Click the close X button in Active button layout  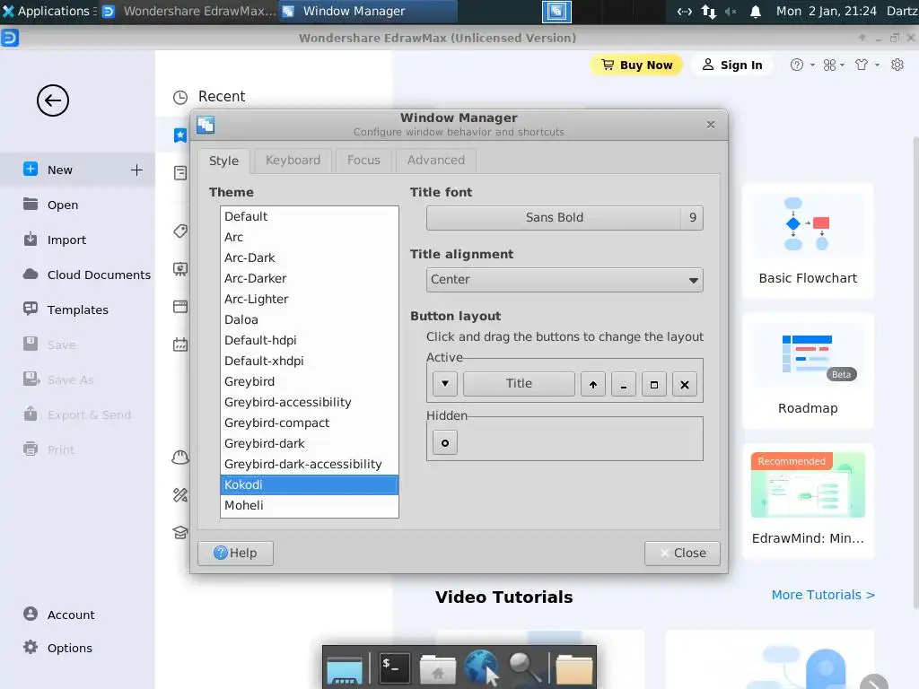(x=685, y=384)
